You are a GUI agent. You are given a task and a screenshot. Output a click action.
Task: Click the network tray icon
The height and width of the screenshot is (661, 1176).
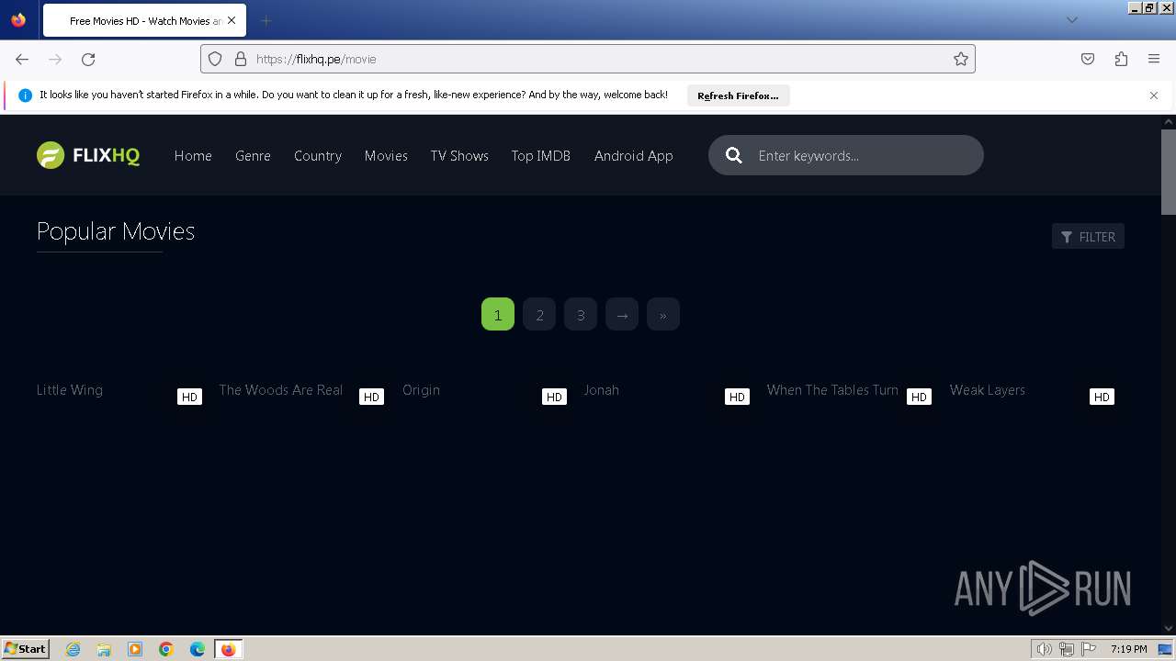tap(1067, 649)
